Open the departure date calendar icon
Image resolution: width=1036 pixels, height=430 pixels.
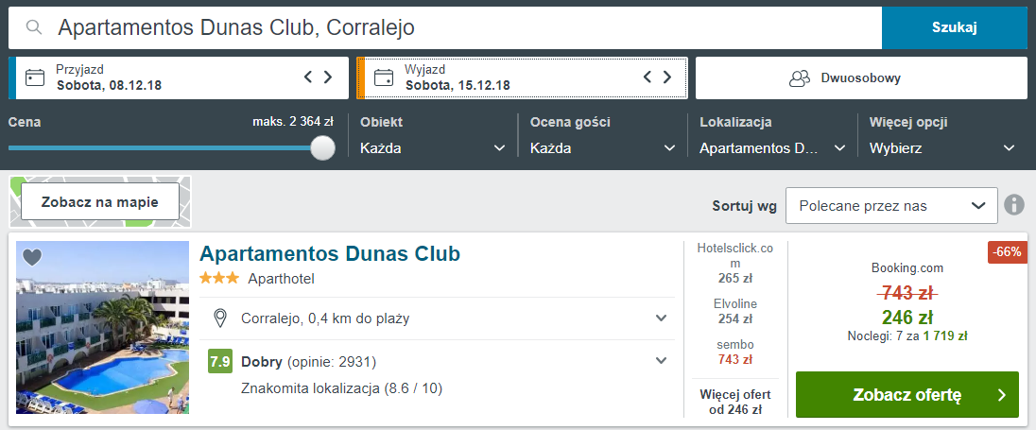pos(384,77)
